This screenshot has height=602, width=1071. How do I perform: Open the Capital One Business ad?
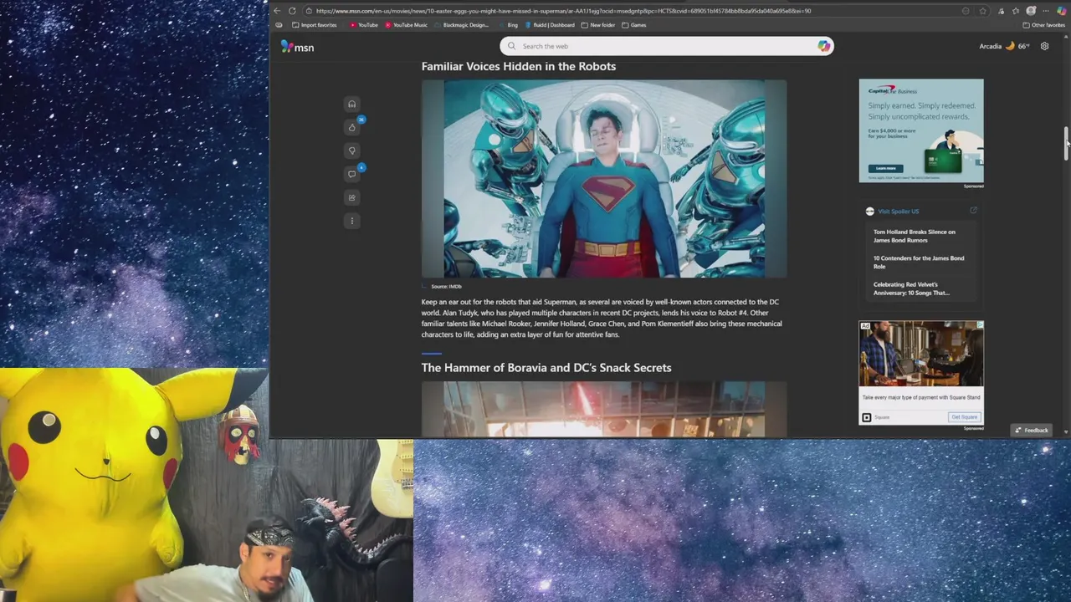point(921,130)
